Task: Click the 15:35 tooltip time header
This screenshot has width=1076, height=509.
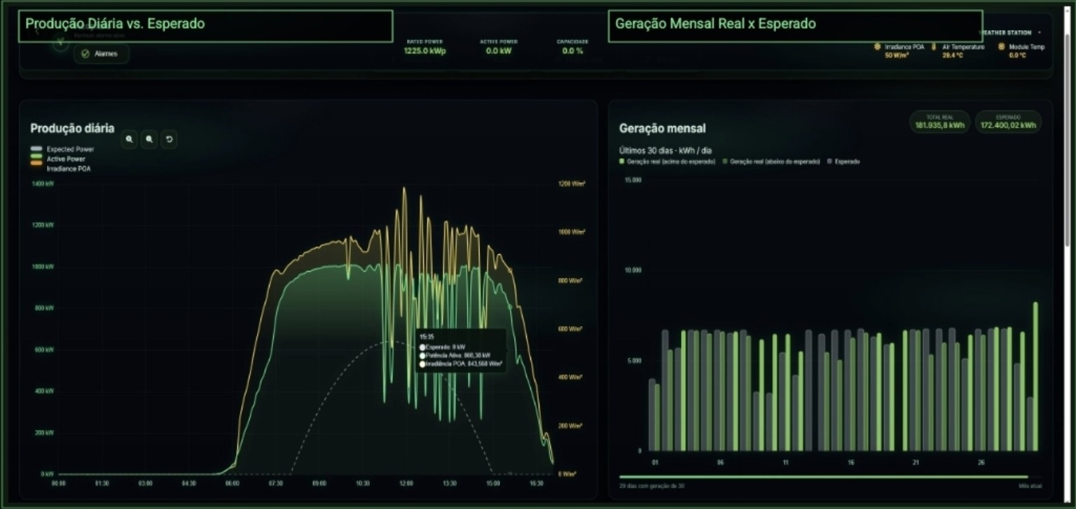Action: (x=426, y=337)
